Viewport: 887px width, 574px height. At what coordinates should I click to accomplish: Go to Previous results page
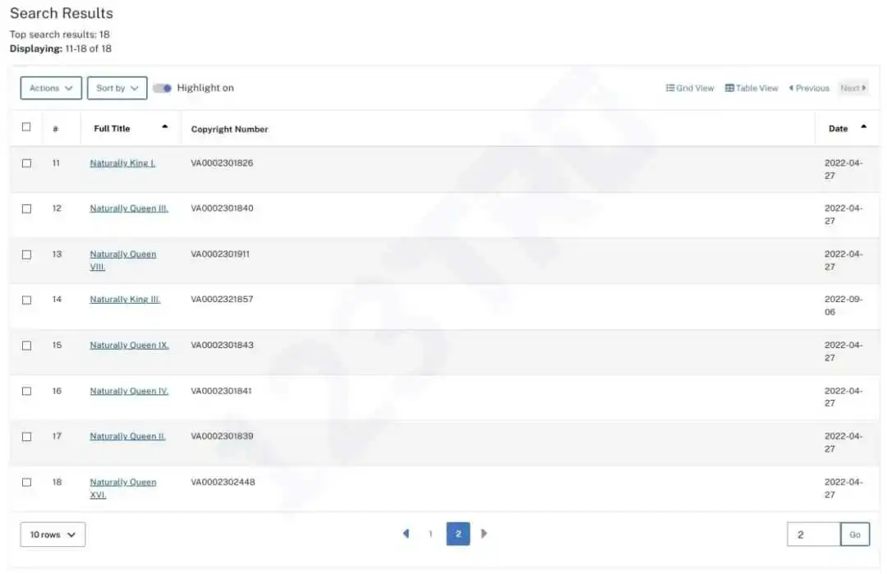pos(809,88)
